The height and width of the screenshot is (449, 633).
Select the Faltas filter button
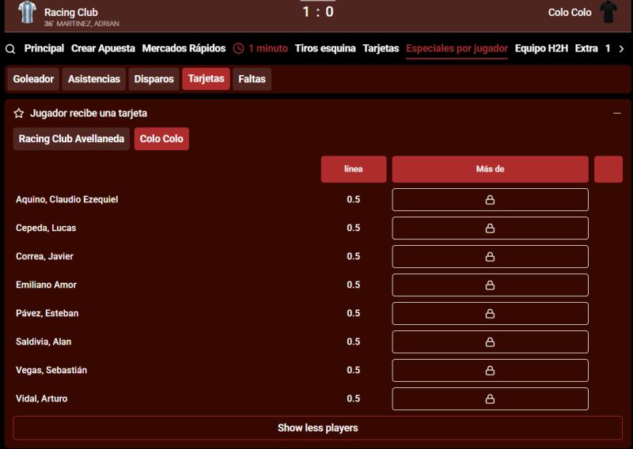pyautogui.click(x=252, y=79)
